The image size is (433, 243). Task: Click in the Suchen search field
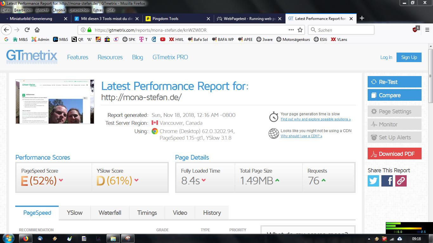pyautogui.click(x=344, y=30)
